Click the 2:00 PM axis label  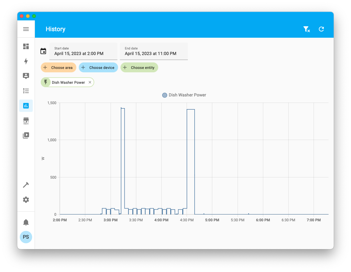[x=60, y=220]
